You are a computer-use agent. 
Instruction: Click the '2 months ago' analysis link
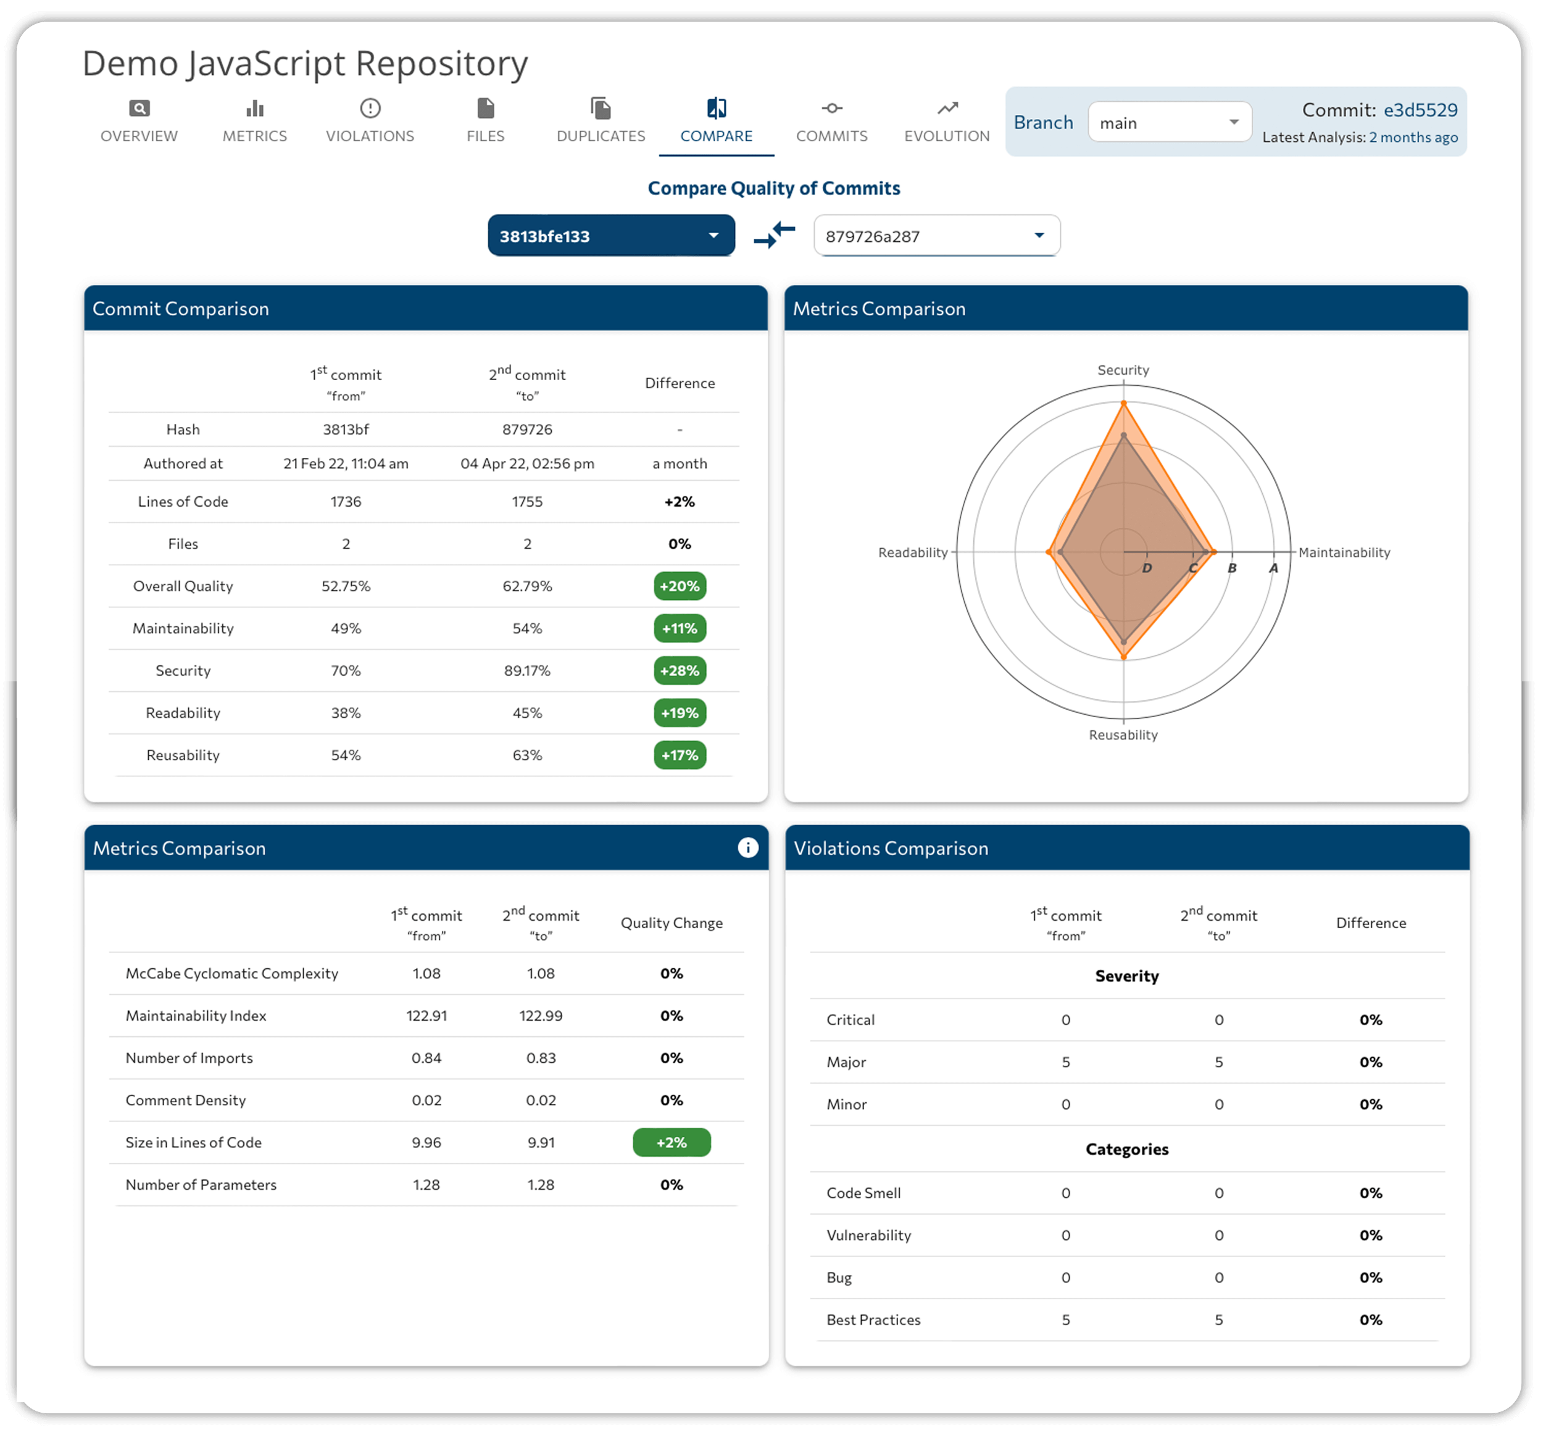1413,138
